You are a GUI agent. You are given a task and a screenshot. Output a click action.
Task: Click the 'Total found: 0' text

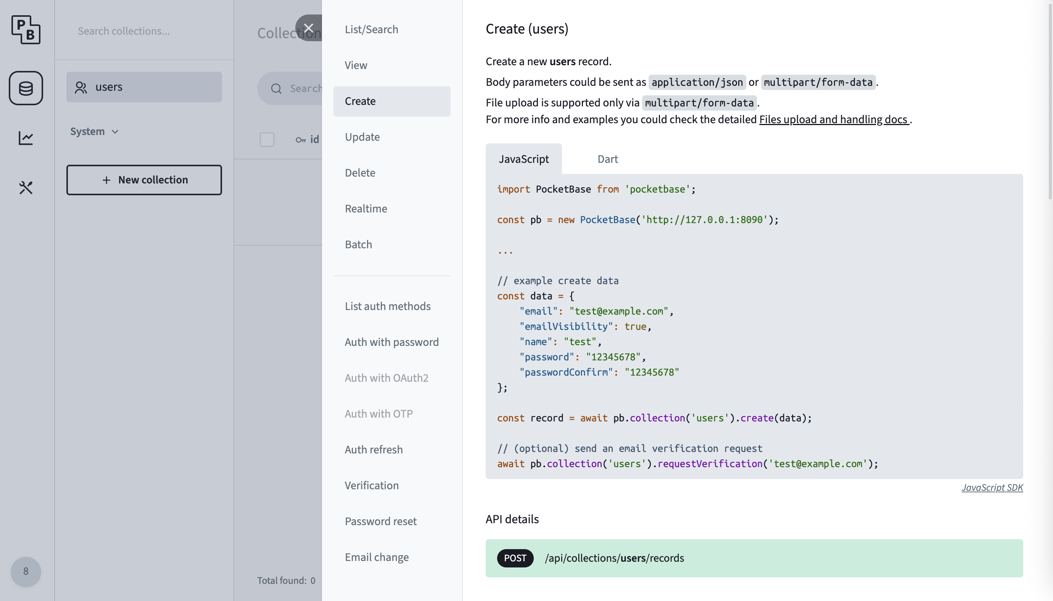click(x=286, y=581)
